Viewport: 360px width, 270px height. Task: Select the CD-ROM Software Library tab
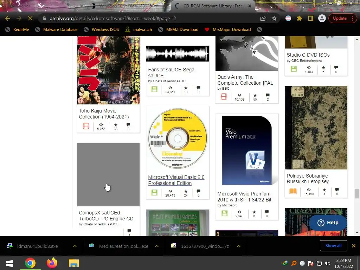coord(212,6)
